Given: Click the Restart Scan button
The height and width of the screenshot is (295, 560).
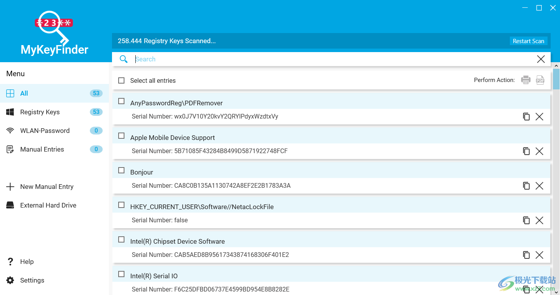Looking at the screenshot, I should 528,40.
